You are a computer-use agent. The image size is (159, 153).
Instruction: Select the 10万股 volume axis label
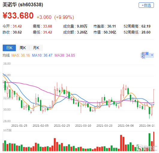pos(7,130)
